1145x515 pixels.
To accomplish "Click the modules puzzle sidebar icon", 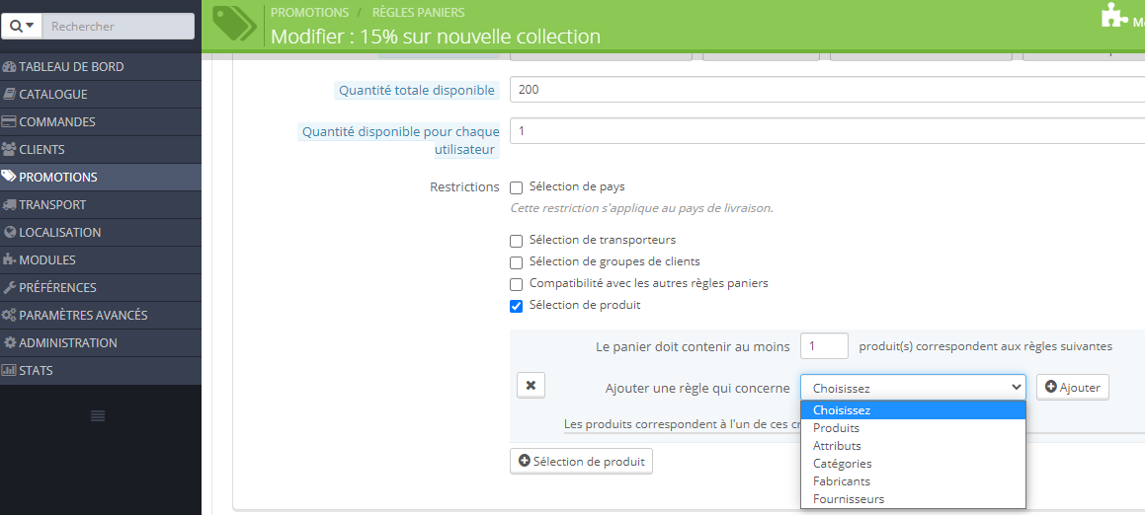I will 10,260.
